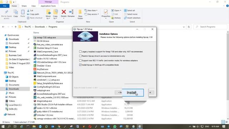229x129 pixels.
Task: Open the File menu tab
Action: pos(5,6)
